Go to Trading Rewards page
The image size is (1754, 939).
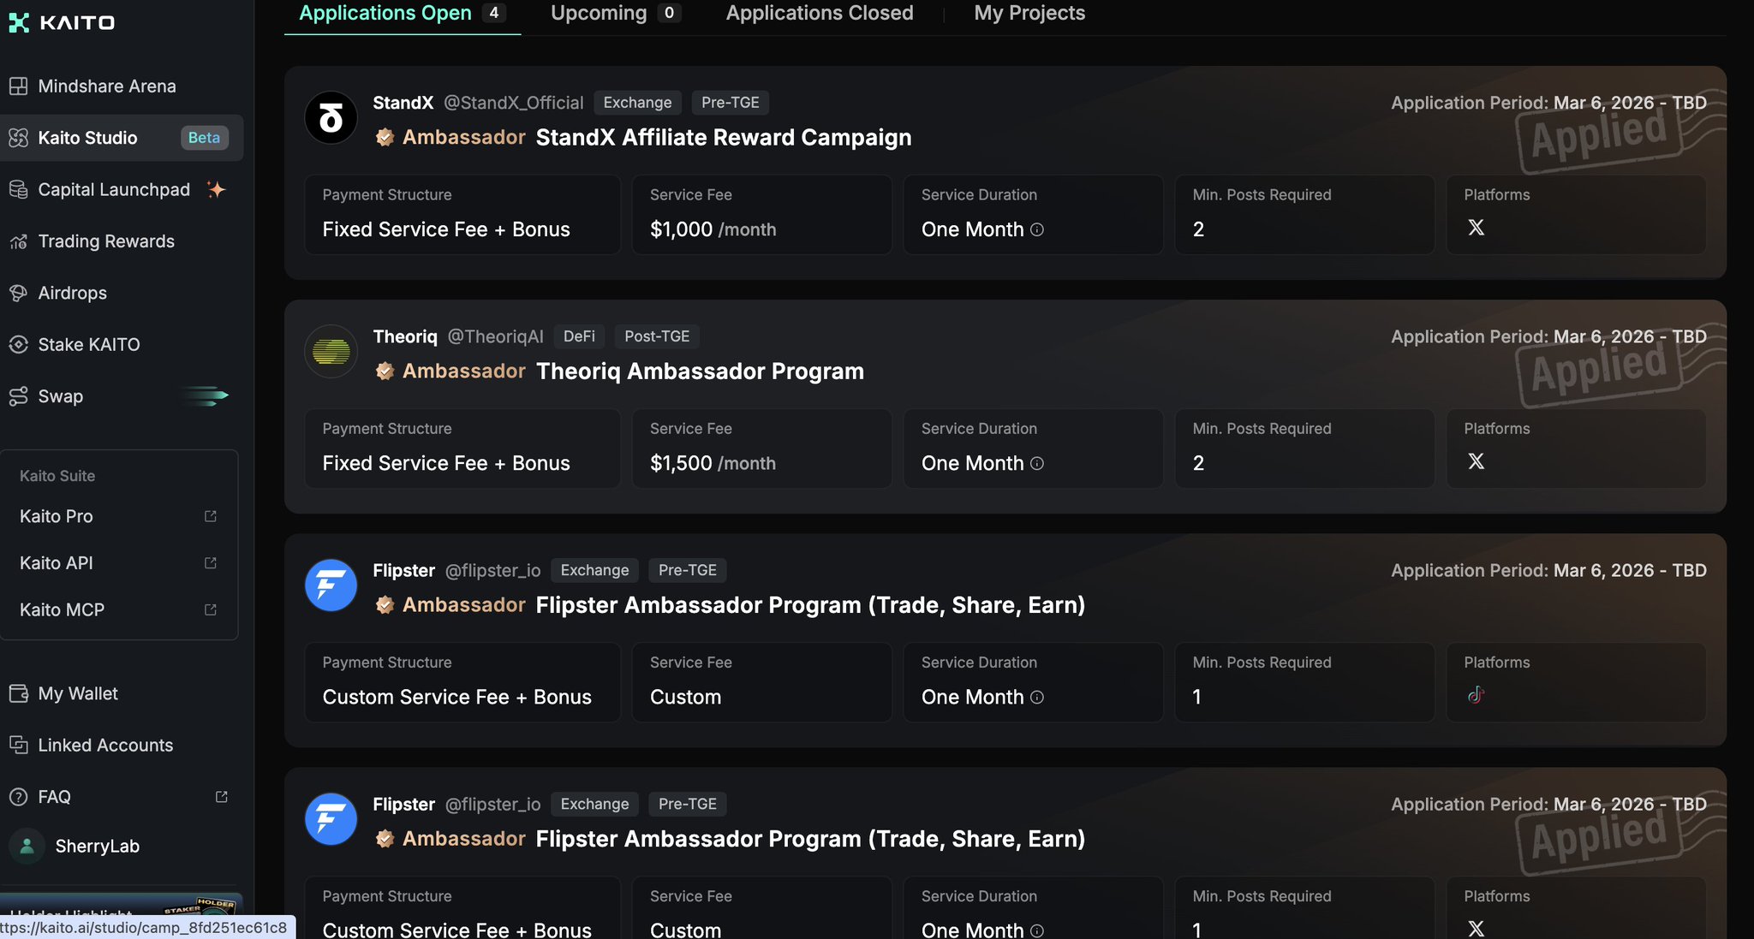[x=105, y=241]
